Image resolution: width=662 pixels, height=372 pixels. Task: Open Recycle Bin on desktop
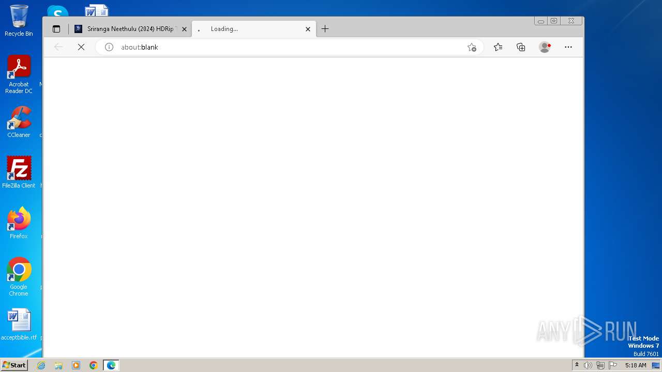(x=19, y=21)
